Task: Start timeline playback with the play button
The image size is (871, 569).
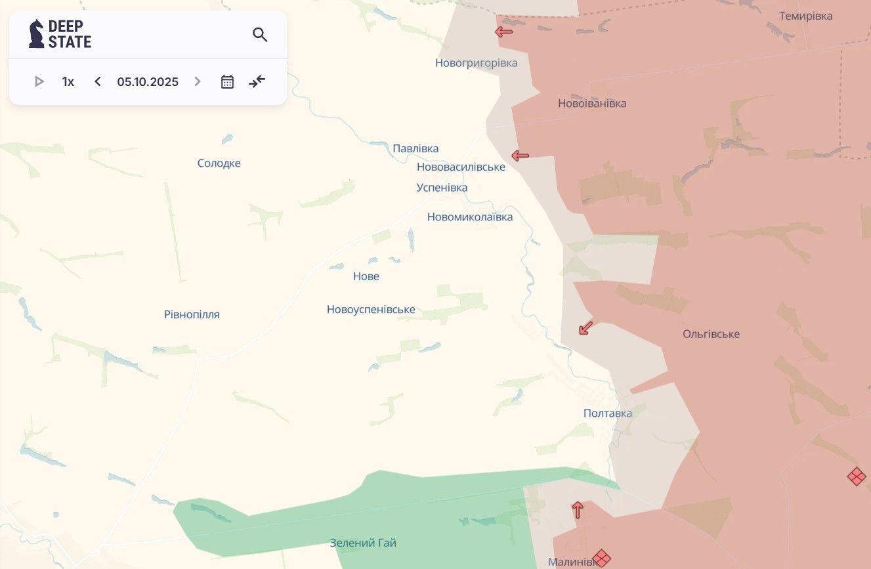Action: click(x=39, y=82)
